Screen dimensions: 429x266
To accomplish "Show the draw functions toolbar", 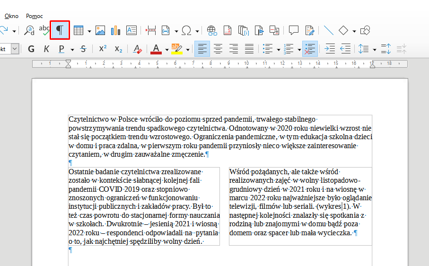I will point(365,30).
